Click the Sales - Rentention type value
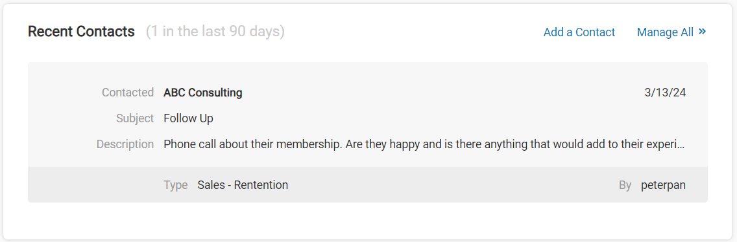 tap(243, 185)
